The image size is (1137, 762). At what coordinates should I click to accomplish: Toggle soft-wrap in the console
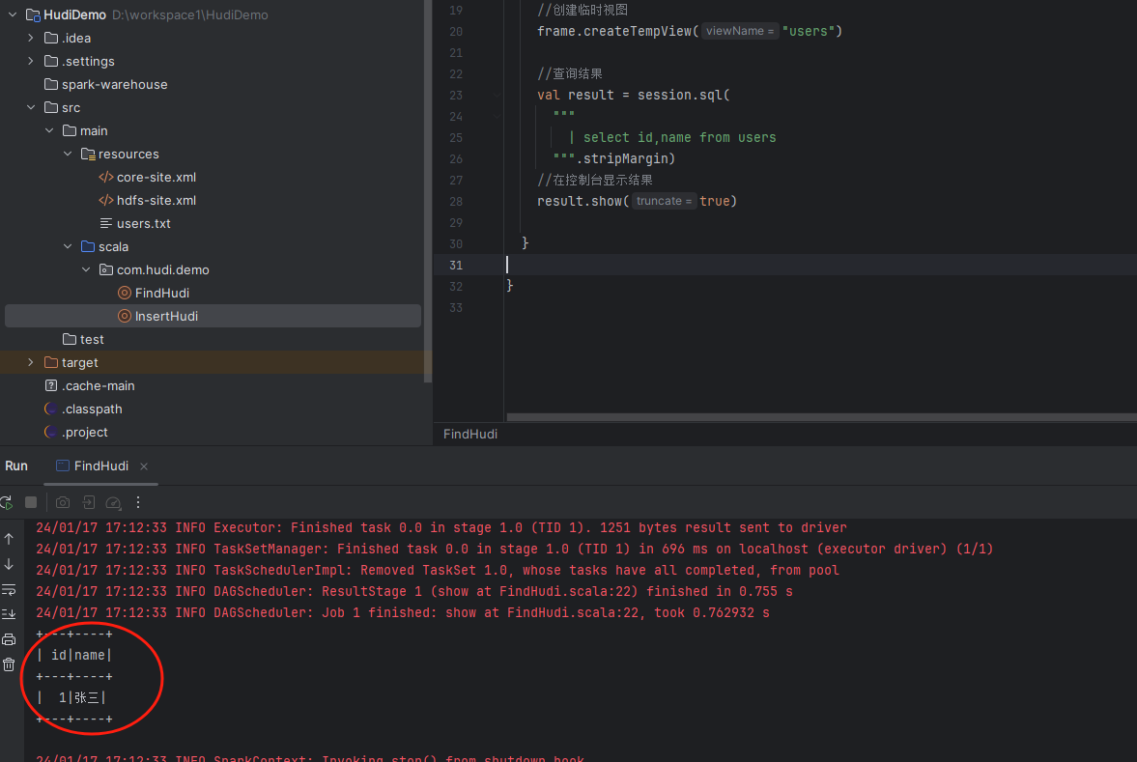coord(9,589)
